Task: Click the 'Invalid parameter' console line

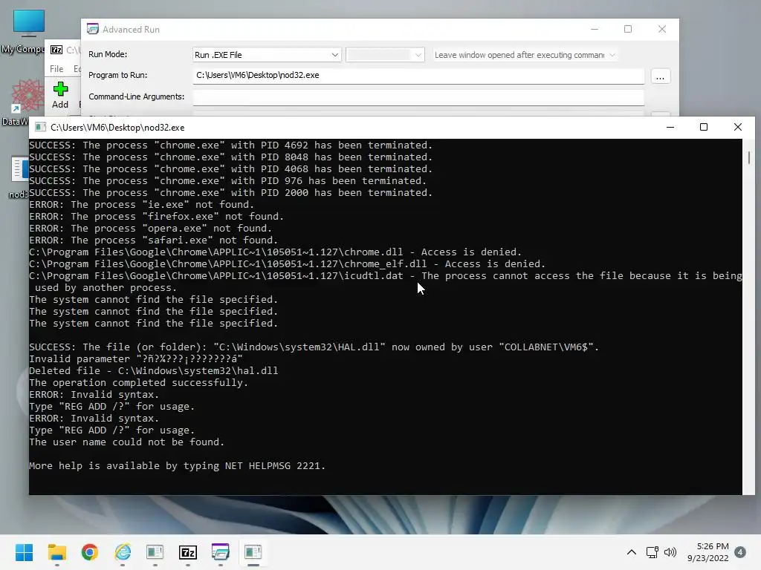Action: [x=136, y=359]
